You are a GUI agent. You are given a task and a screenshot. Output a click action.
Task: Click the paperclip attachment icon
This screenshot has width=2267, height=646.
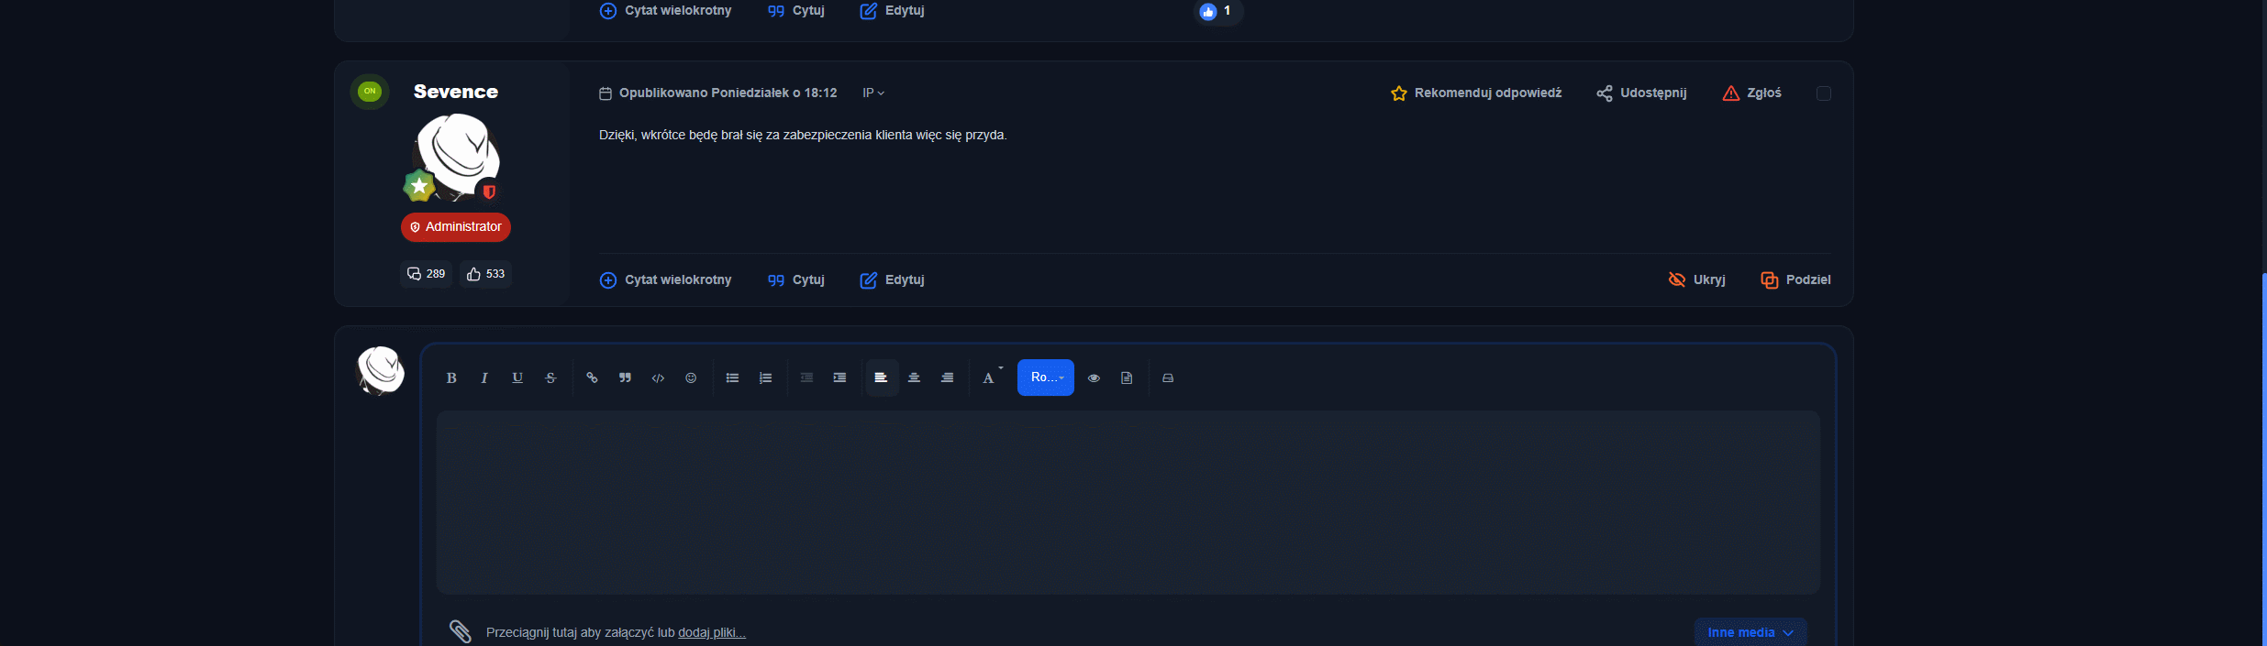click(460, 631)
